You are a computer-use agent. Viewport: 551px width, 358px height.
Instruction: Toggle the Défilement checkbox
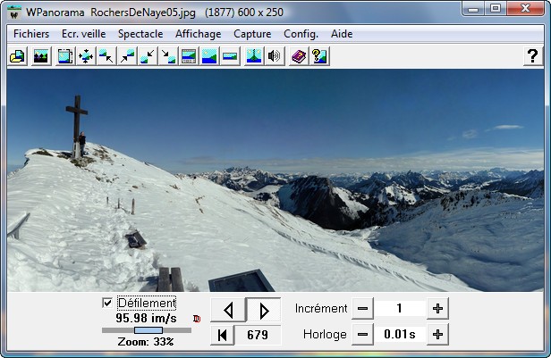(x=108, y=304)
